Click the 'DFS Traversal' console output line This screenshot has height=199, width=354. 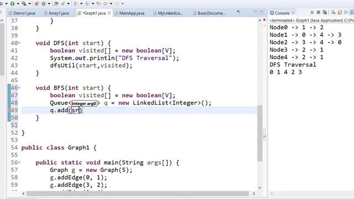(293, 65)
